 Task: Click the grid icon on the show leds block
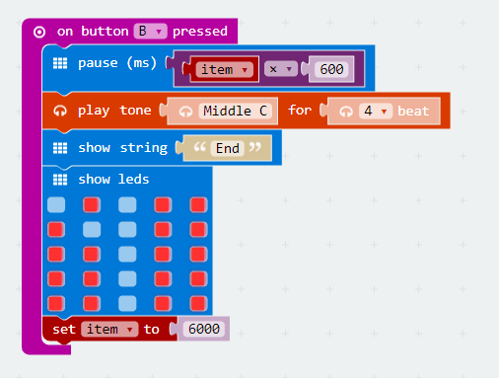60,180
